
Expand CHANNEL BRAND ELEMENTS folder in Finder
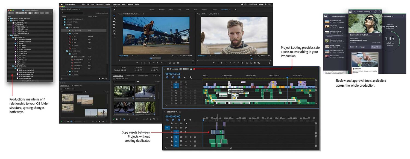[x=9, y=19]
